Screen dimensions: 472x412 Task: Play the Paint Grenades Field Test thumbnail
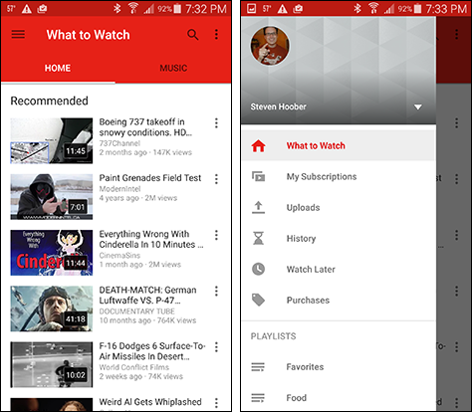(52, 197)
